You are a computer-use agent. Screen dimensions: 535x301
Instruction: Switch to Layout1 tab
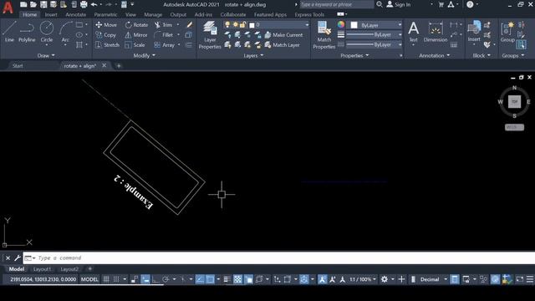pos(42,269)
